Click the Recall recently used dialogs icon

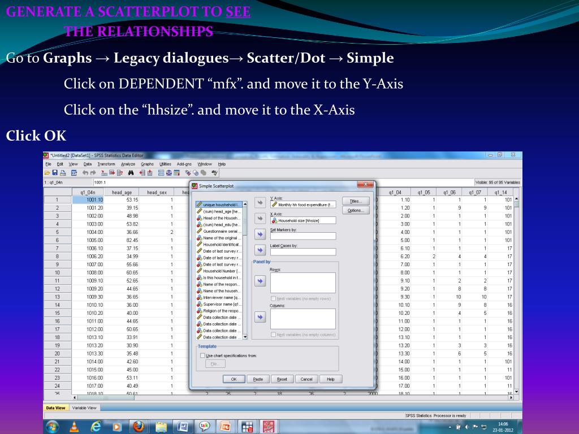(x=74, y=173)
